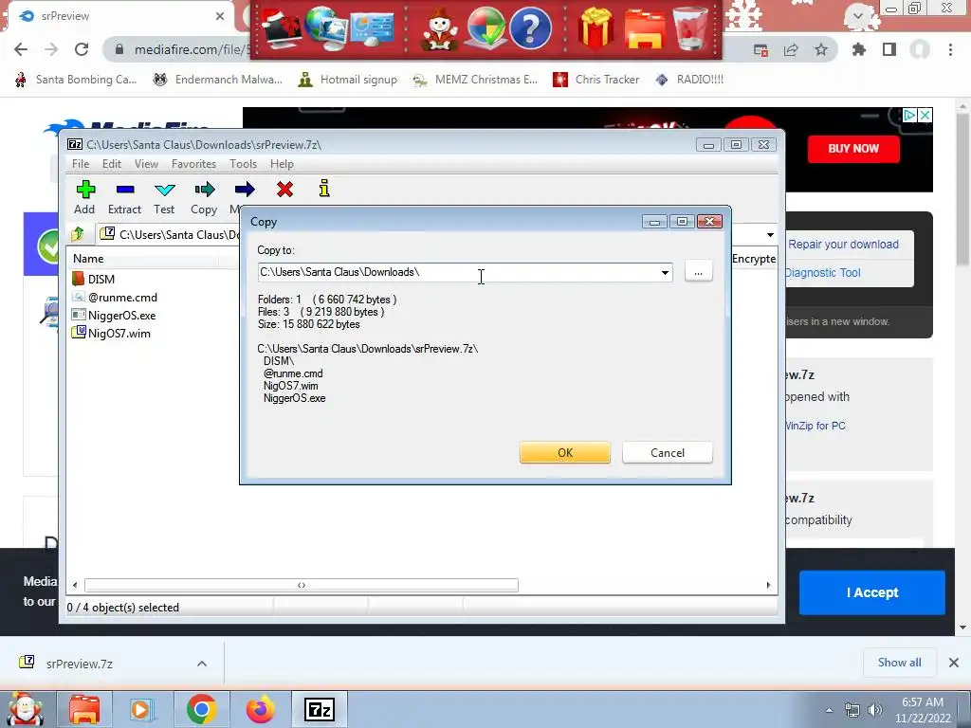Open RADIO!!!! bookmark
Viewport: 971px width, 728px height.
[x=688, y=80]
